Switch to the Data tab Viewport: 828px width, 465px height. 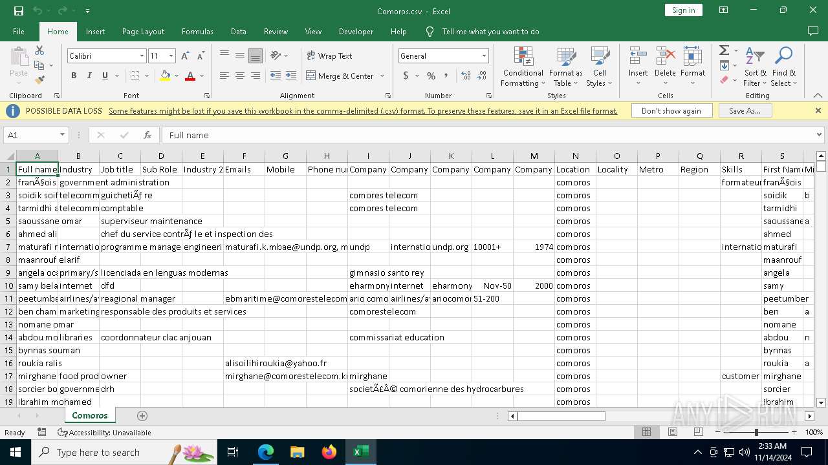tap(239, 32)
